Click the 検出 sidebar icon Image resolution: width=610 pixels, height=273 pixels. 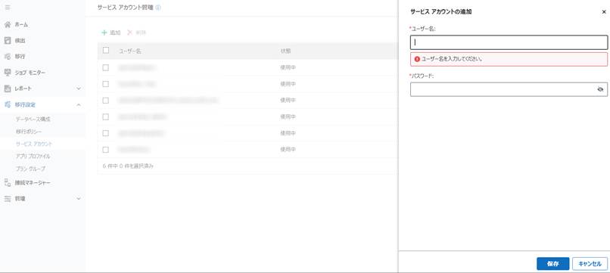pyautogui.click(x=8, y=40)
